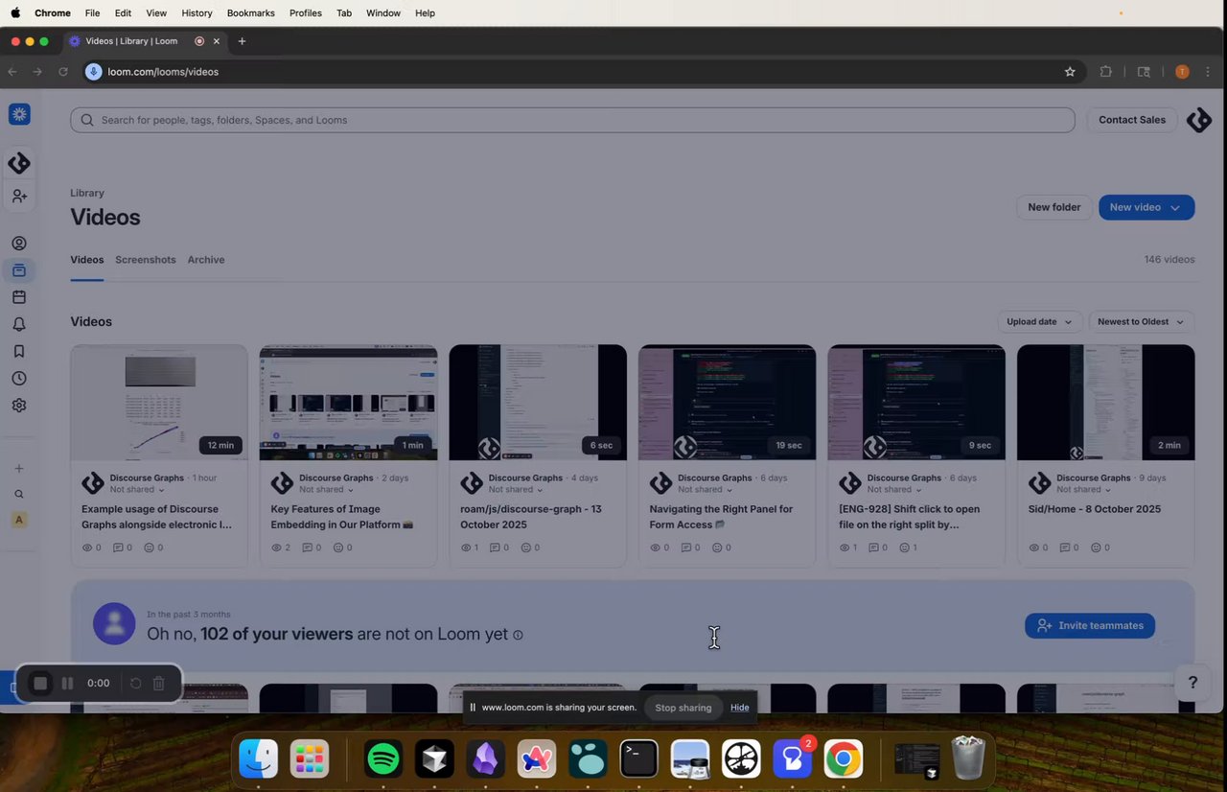Open the History menu in menu bar

197,13
